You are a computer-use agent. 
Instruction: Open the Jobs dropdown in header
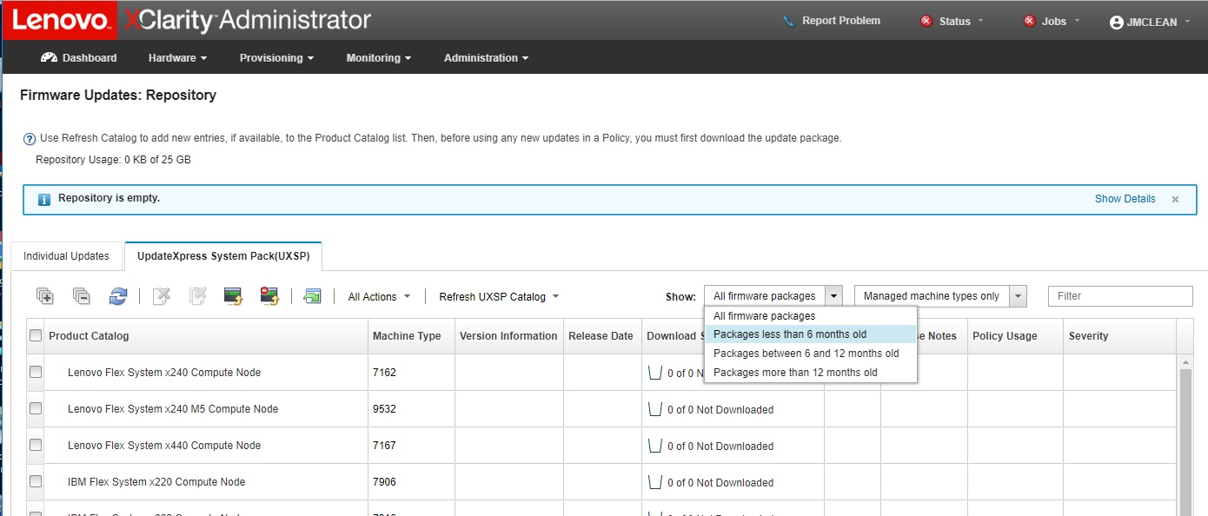point(1077,22)
